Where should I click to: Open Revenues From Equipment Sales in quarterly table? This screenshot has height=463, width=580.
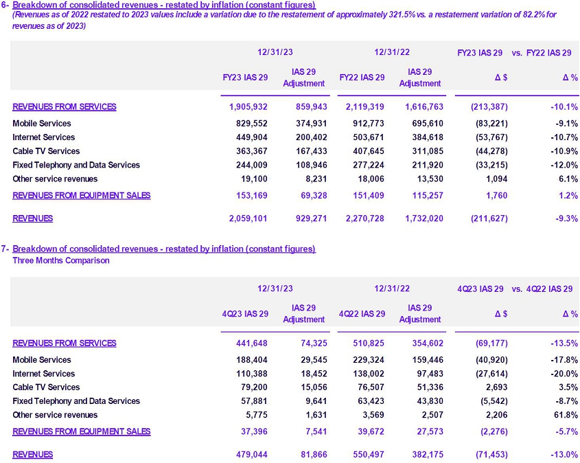pos(82,431)
